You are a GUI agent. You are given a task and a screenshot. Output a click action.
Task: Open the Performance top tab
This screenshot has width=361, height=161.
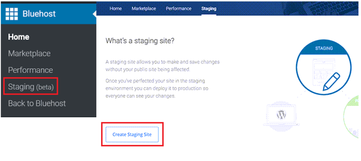coord(178,9)
